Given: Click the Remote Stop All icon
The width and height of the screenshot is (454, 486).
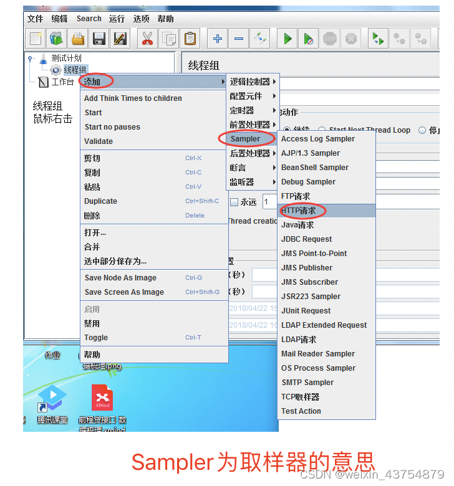Looking at the screenshot, I should (x=399, y=39).
